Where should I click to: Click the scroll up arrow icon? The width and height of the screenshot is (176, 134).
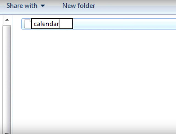(7, 20)
